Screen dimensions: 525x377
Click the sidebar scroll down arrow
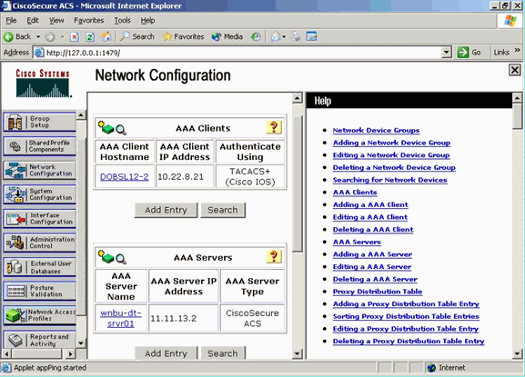[81, 343]
